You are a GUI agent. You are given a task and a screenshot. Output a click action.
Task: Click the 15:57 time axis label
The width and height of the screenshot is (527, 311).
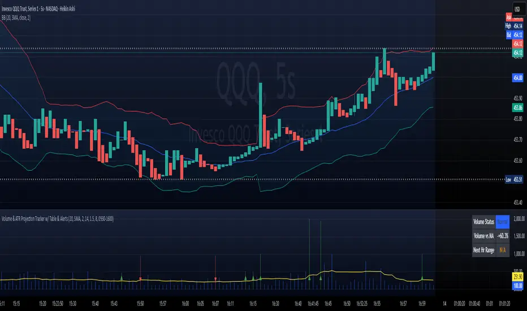[163, 304]
